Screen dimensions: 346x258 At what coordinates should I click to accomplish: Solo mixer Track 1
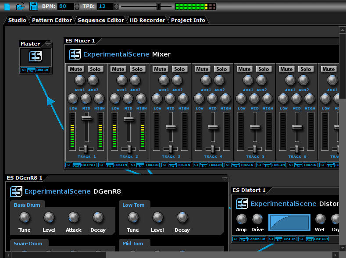tap(95, 69)
